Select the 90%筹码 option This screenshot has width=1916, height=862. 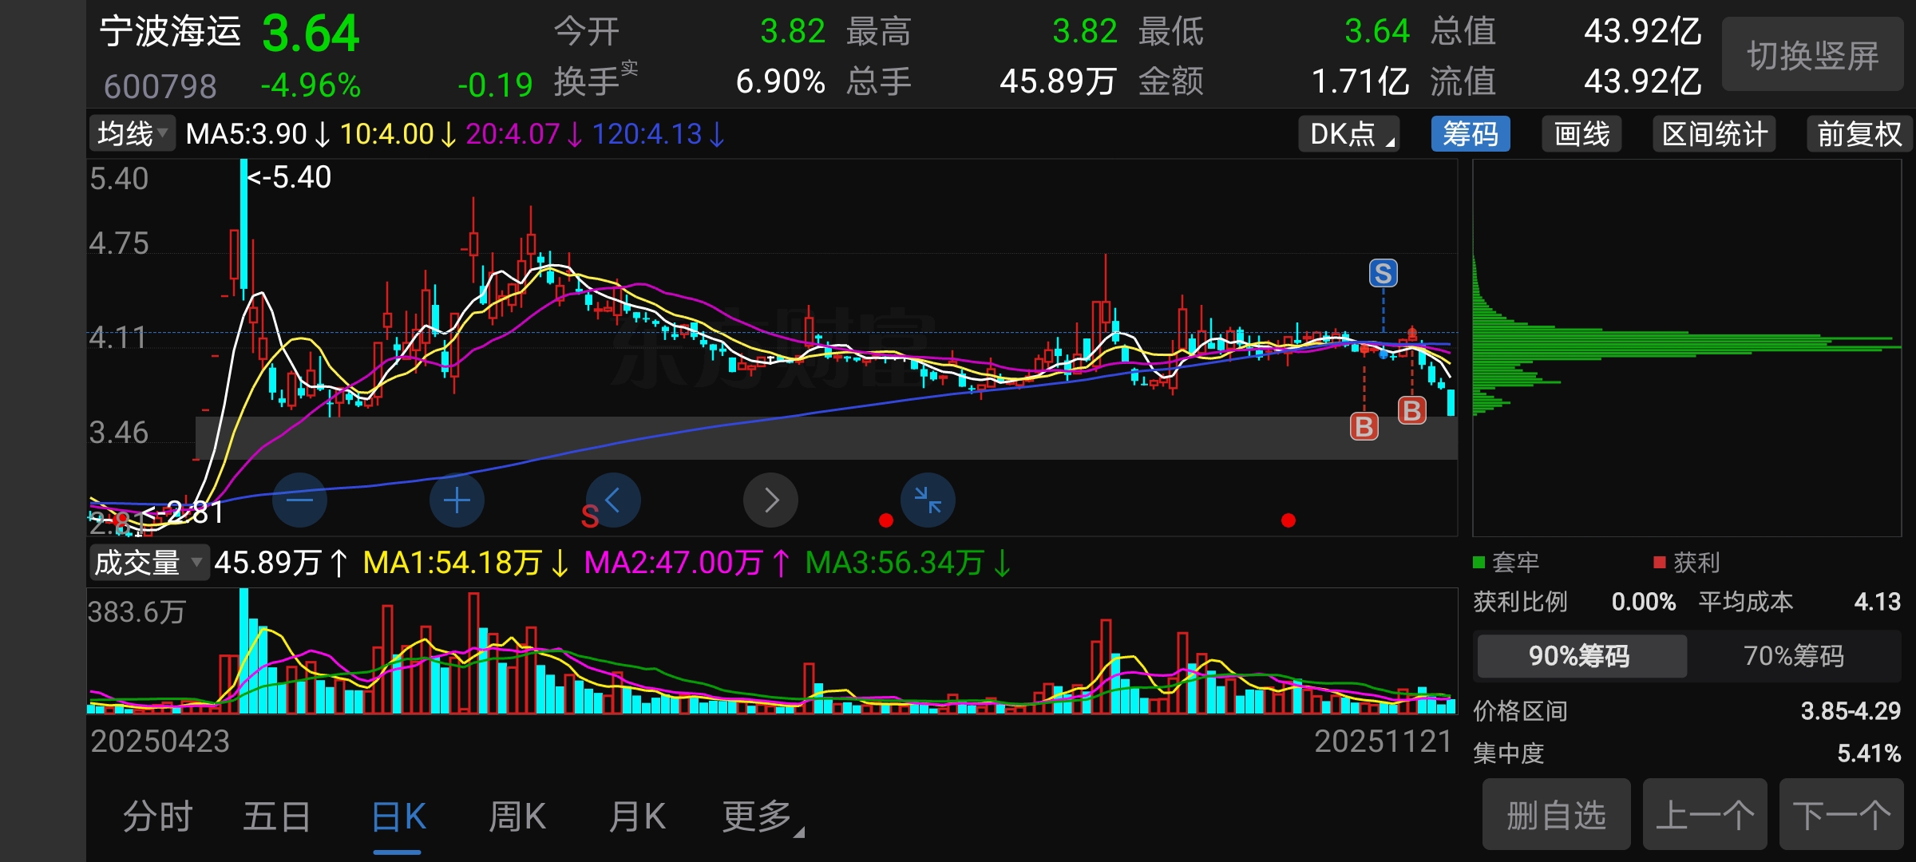point(1581,656)
